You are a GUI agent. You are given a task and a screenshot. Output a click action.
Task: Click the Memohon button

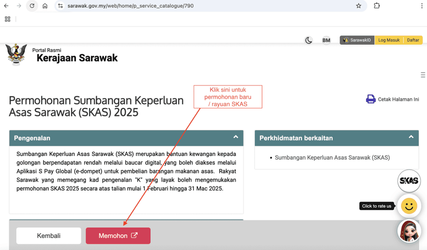click(x=118, y=235)
